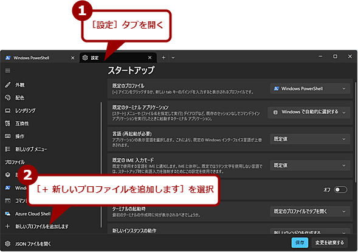Open the Windows で自動的に選択する terminal application dropdown
358x252 pixels.
pyautogui.click(x=309, y=112)
